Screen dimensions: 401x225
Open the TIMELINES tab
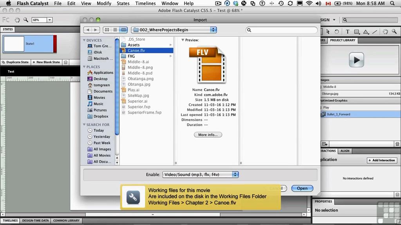[10, 220]
